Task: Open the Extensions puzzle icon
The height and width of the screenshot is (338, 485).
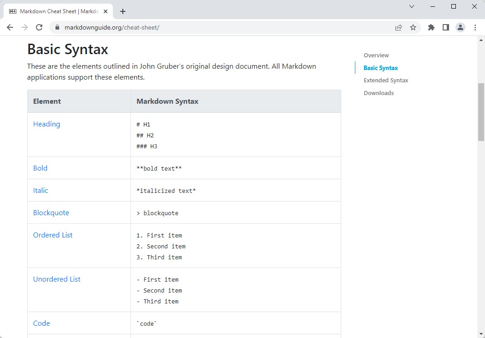Action: [x=431, y=27]
